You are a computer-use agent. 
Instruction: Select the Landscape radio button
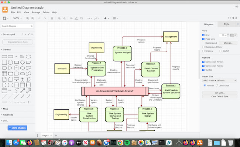(217, 85)
